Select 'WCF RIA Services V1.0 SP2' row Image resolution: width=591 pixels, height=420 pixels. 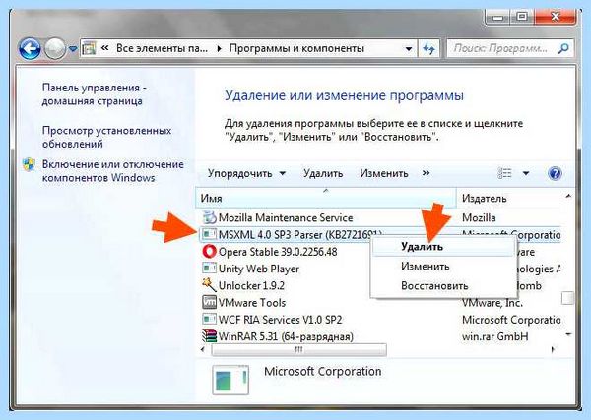click(280, 320)
